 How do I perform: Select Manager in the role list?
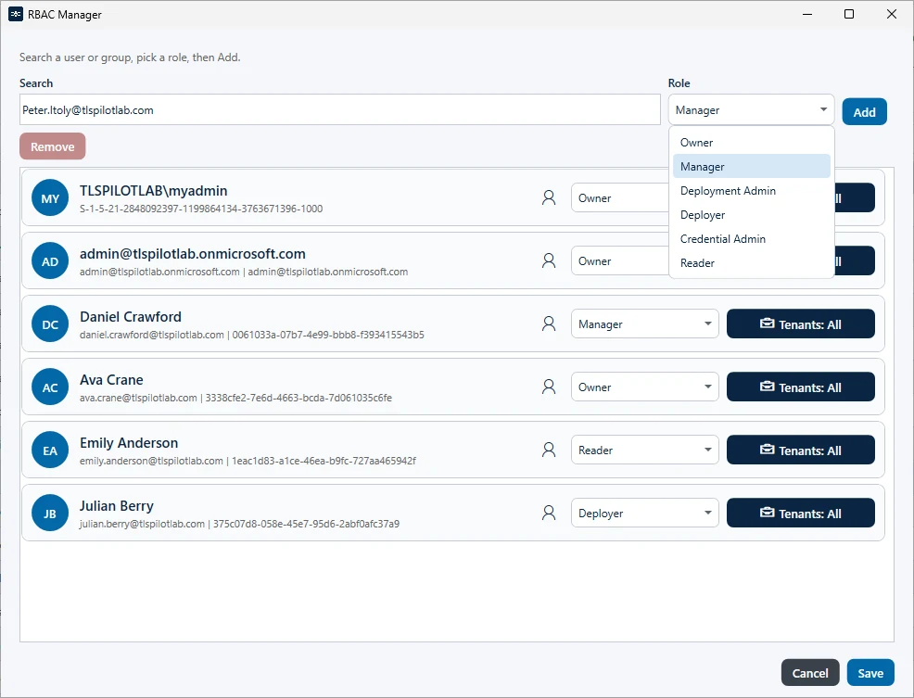coord(752,166)
